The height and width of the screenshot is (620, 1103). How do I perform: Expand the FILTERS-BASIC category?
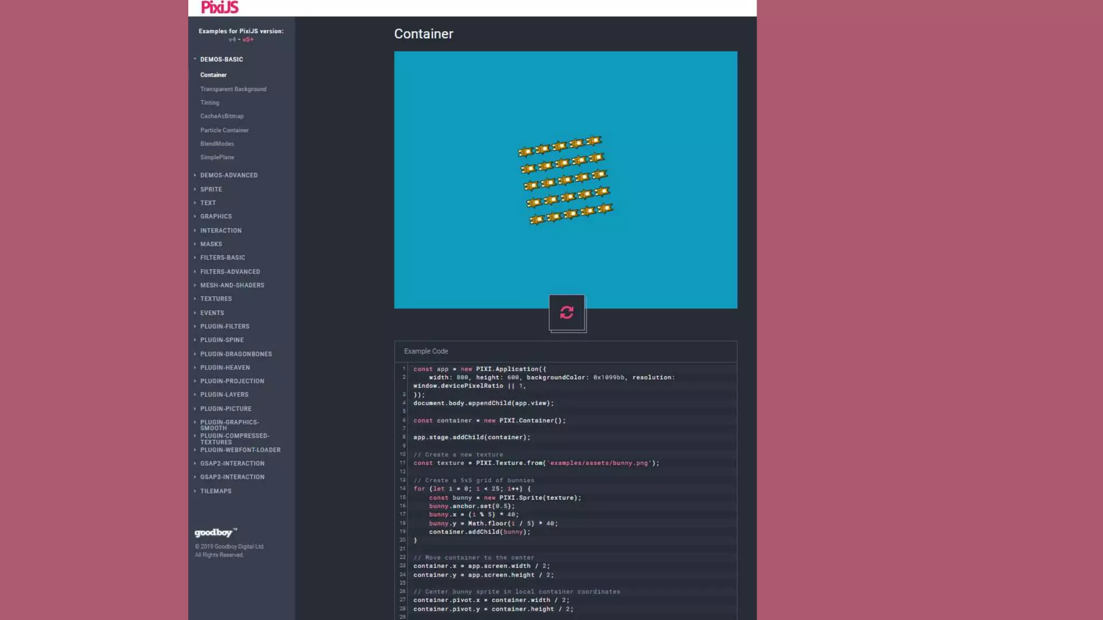tap(222, 258)
